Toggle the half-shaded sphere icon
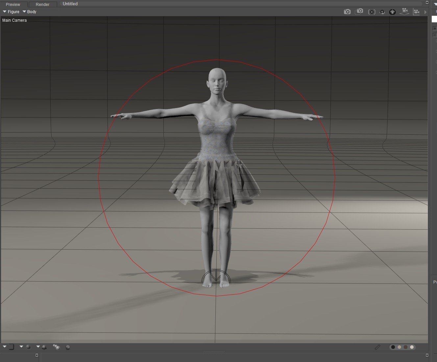 68,347
